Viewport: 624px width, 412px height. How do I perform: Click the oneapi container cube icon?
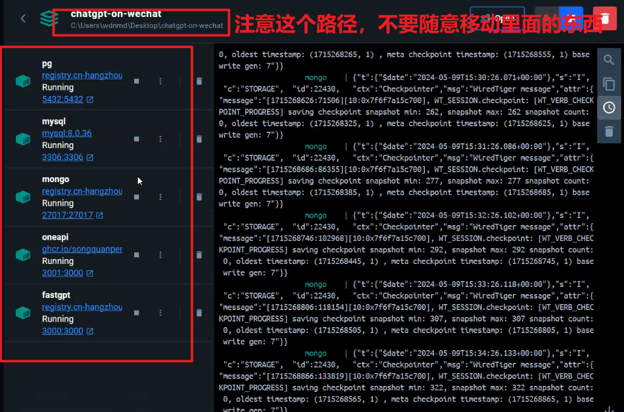pyautogui.click(x=23, y=255)
